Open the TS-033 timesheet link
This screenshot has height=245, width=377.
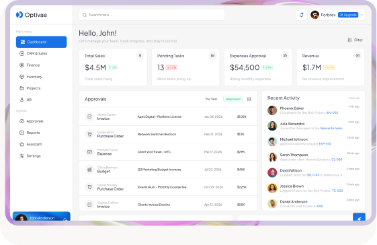click(337, 190)
